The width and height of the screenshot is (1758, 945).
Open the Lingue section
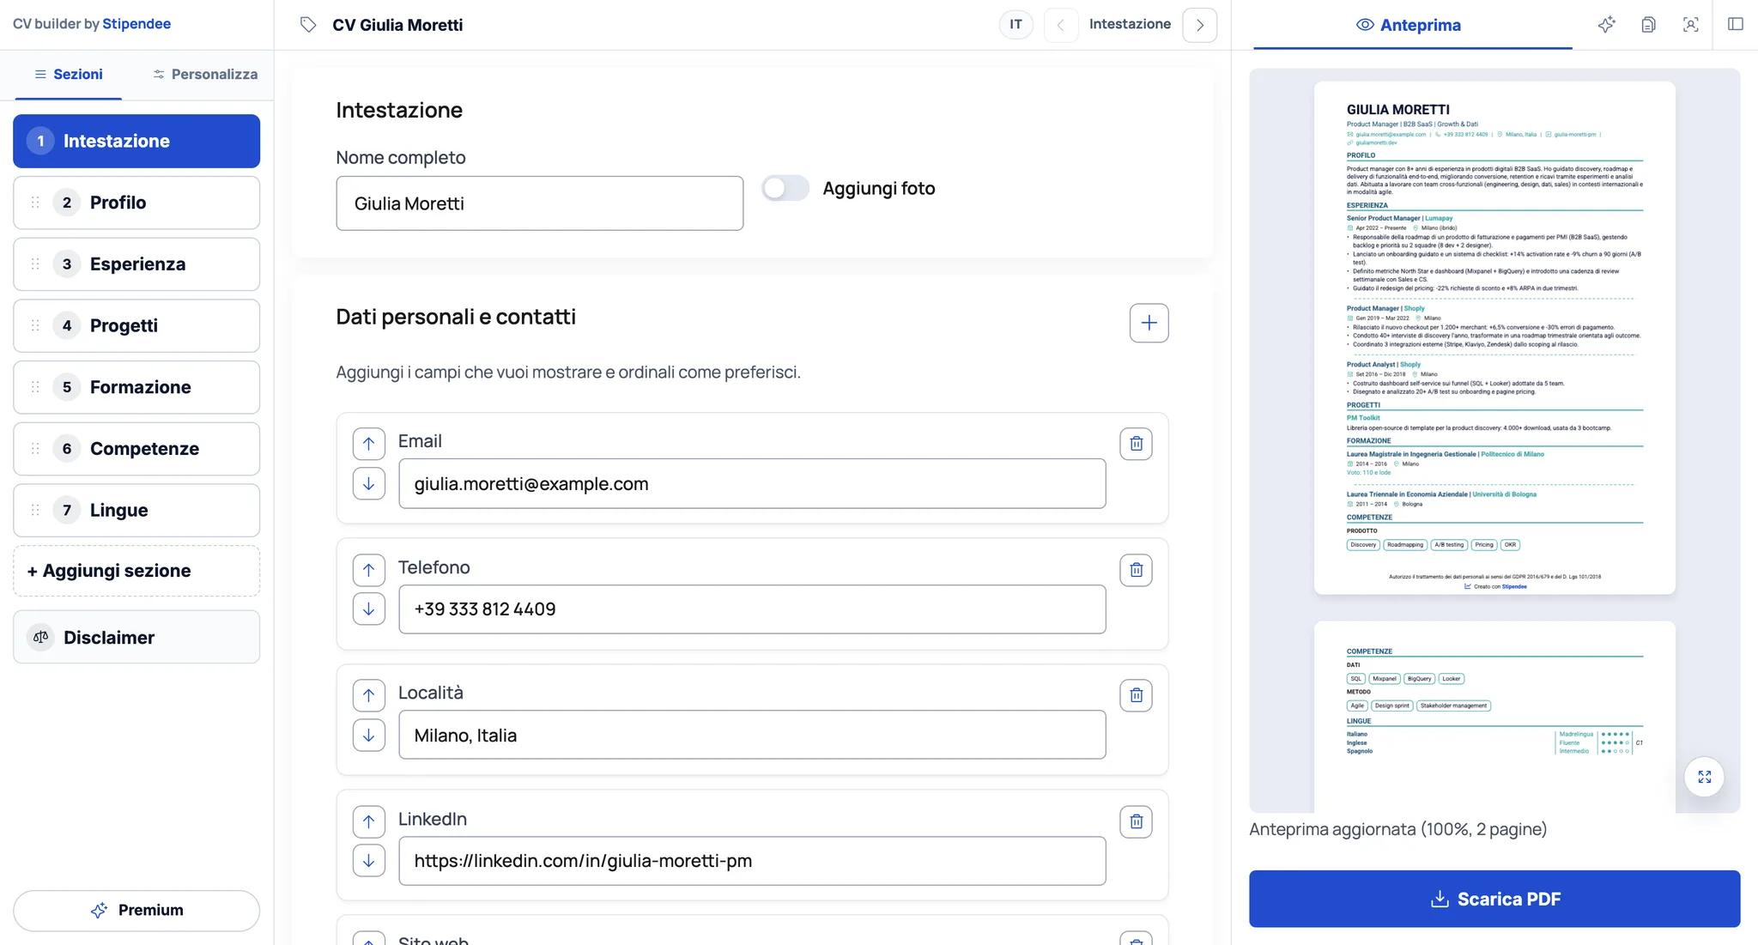136,511
